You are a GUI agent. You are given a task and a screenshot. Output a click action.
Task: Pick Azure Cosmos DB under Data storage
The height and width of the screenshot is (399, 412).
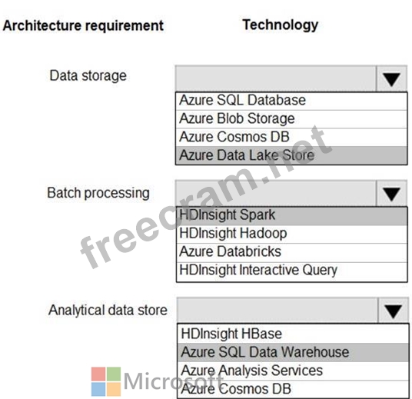coord(291,137)
